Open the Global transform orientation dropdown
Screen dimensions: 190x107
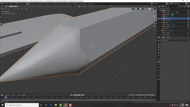70,6
